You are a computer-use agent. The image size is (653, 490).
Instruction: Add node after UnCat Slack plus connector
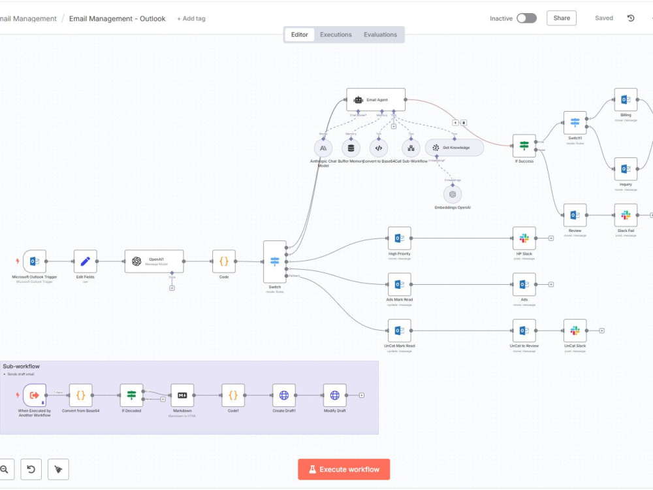pos(602,331)
